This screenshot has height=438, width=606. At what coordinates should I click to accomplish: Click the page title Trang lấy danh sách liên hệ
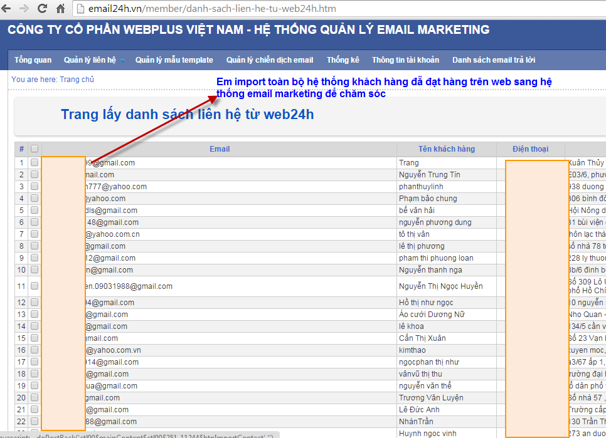click(x=187, y=114)
